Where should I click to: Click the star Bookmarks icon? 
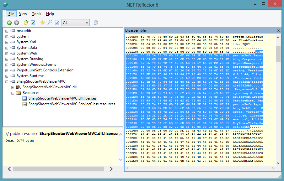pyautogui.click(x=43, y=23)
